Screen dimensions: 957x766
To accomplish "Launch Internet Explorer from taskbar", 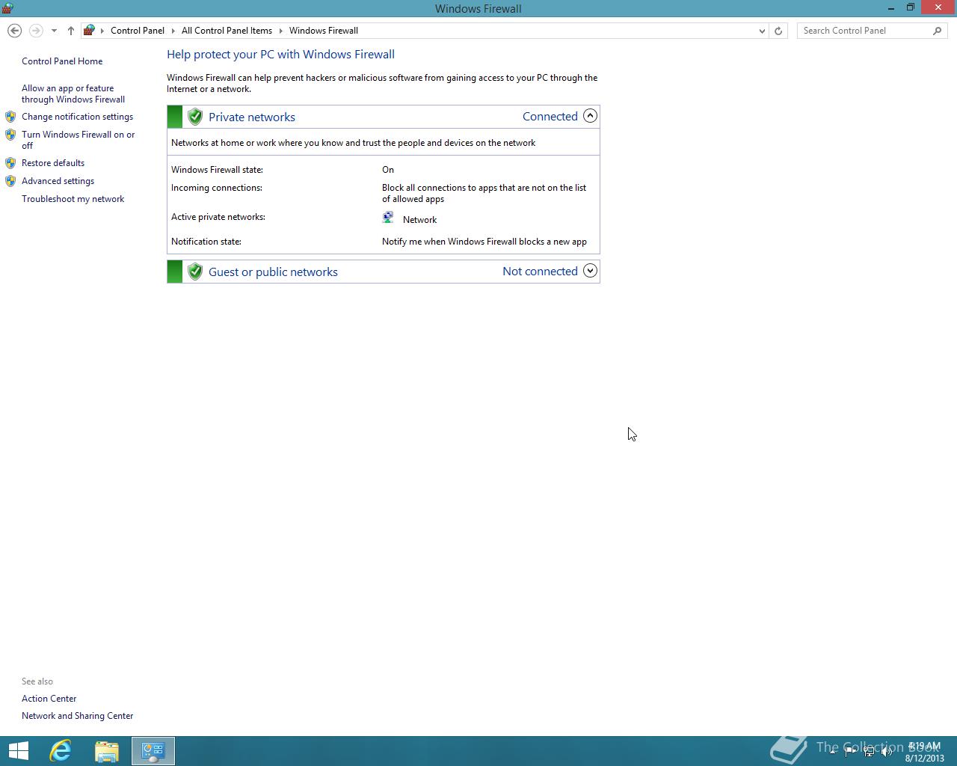I will [x=61, y=751].
